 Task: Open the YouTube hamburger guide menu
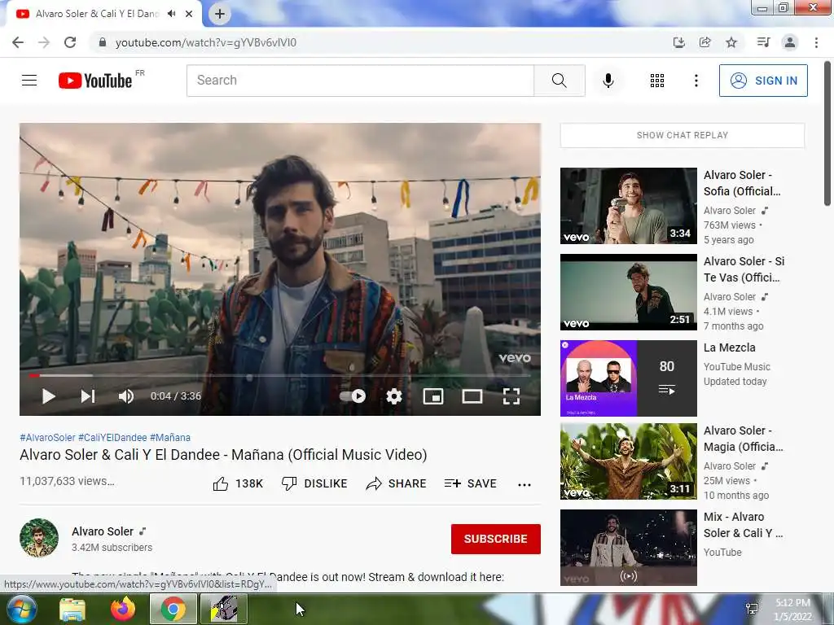(29, 81)
